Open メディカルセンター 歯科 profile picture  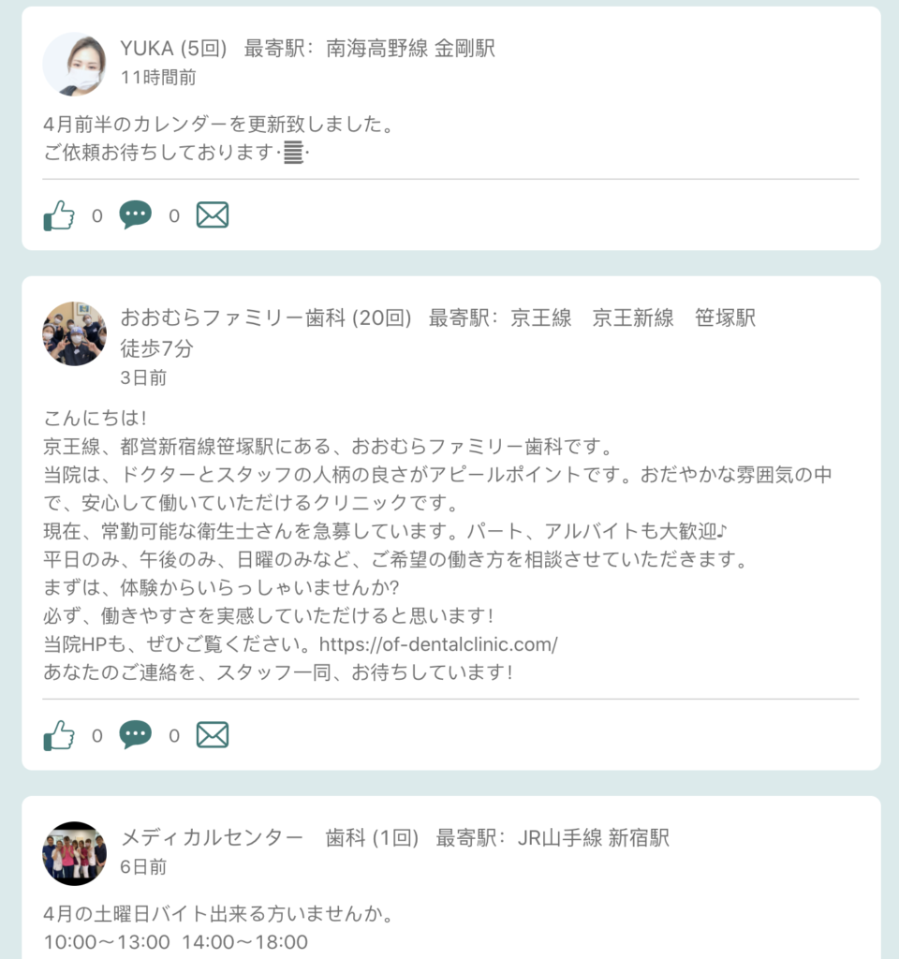coord(74,853)
